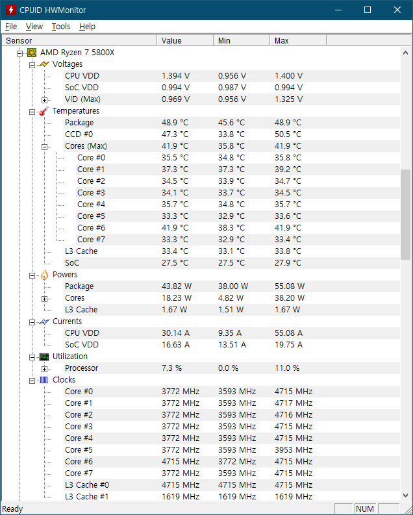Open the View menu
The height and width of the screenshot is (515, 413).
point(34,27)
